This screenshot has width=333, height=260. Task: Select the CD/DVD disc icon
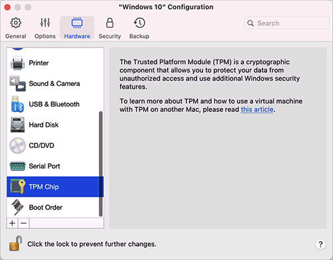(x=17, y=145)
